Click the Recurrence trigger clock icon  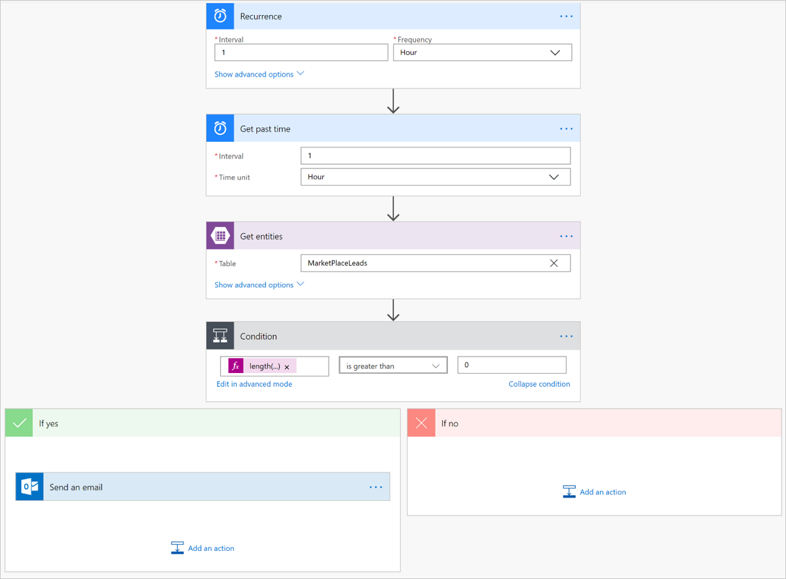coord(220,16)
